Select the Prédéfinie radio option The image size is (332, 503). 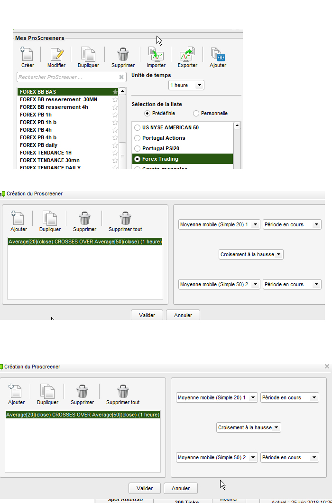(148, 113)
